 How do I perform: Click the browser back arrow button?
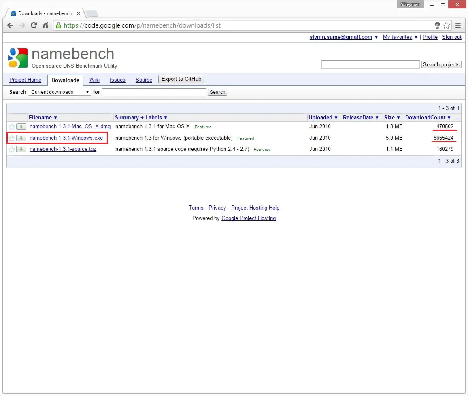click(11, 25)
